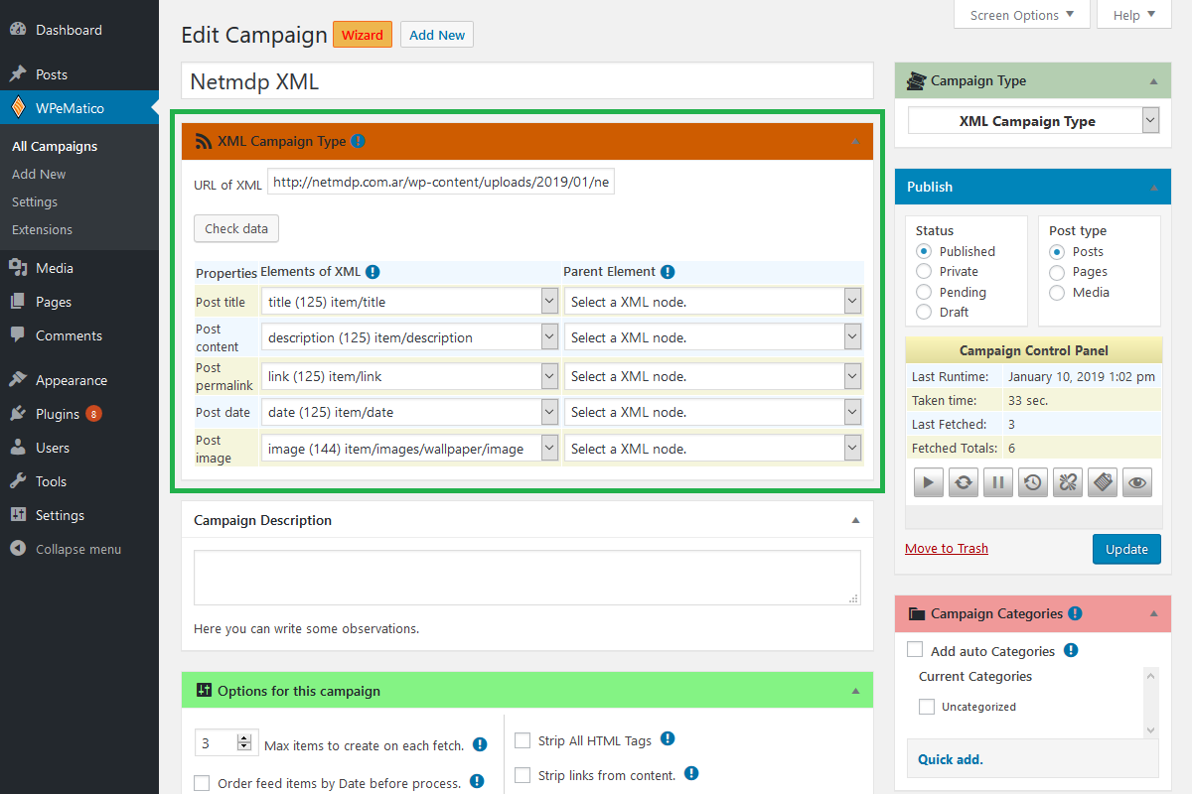Click the Update button
Image resolution: width=1192 pixels, height=794 pixels.
point(1126,549)
